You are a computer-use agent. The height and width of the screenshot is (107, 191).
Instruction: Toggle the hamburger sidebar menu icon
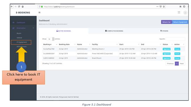pyautogui.click(x=39, y=13)
